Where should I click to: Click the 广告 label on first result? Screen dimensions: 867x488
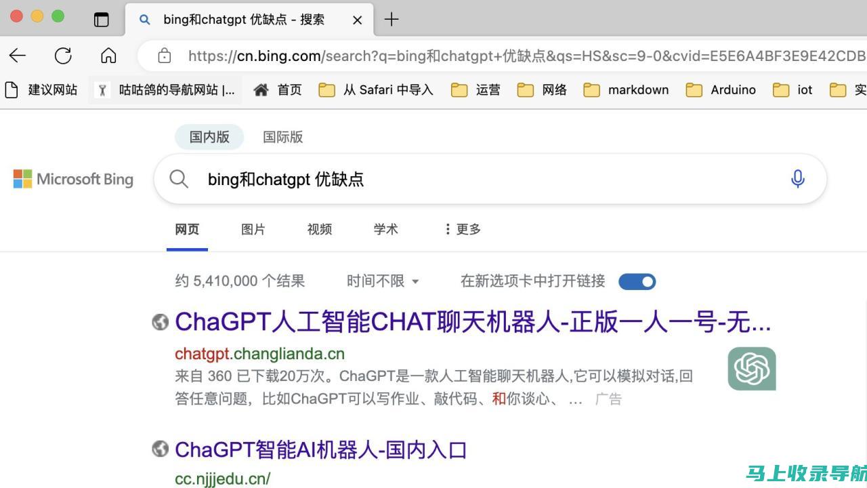coord(608,399)
